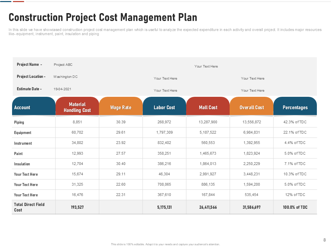Click the top-center Your Text Here placeholder
Viewport: 331px width, 248px height.
pyautogui.click(x=206, y=66)
